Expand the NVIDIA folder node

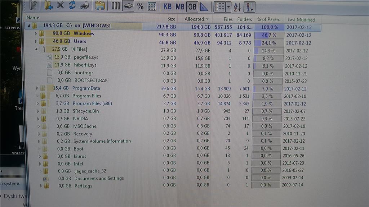coord(38,119)
